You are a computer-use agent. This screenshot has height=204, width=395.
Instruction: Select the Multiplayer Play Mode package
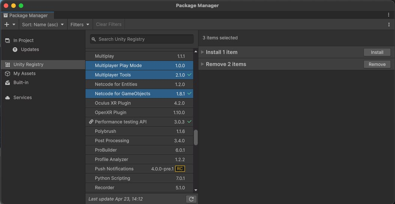point(139,66)
